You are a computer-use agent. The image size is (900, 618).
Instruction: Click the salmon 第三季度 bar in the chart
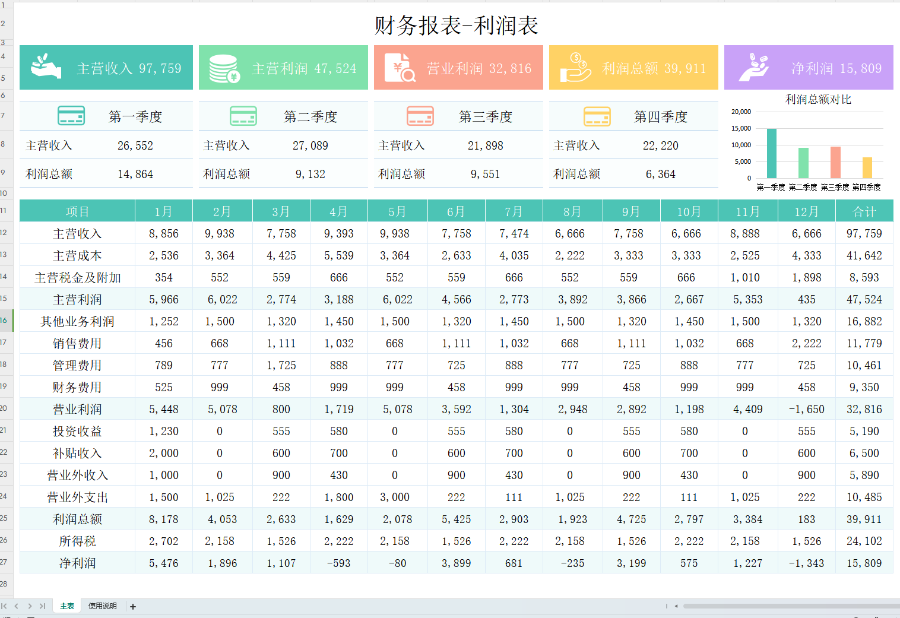tap(835, 162)
